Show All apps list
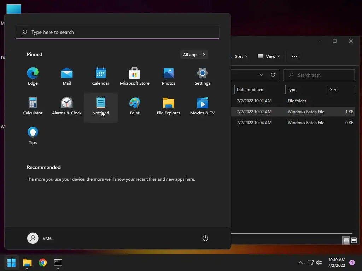The height and width of the screenshot is (271, 362). (194, 55)
